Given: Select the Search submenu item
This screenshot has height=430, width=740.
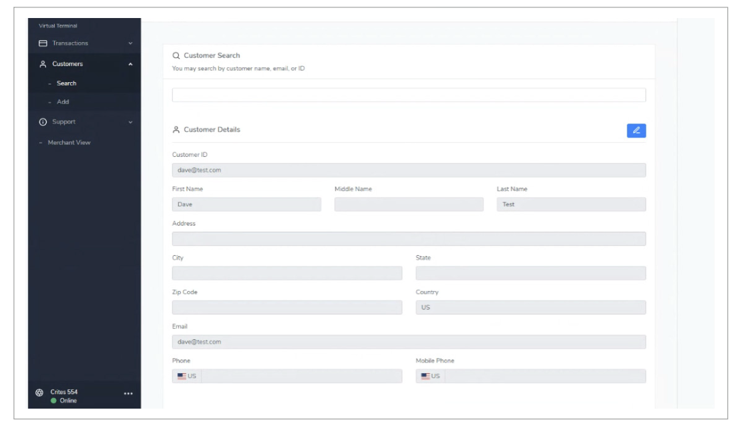Looking at the screenshot, I should [x=66, y=83].
